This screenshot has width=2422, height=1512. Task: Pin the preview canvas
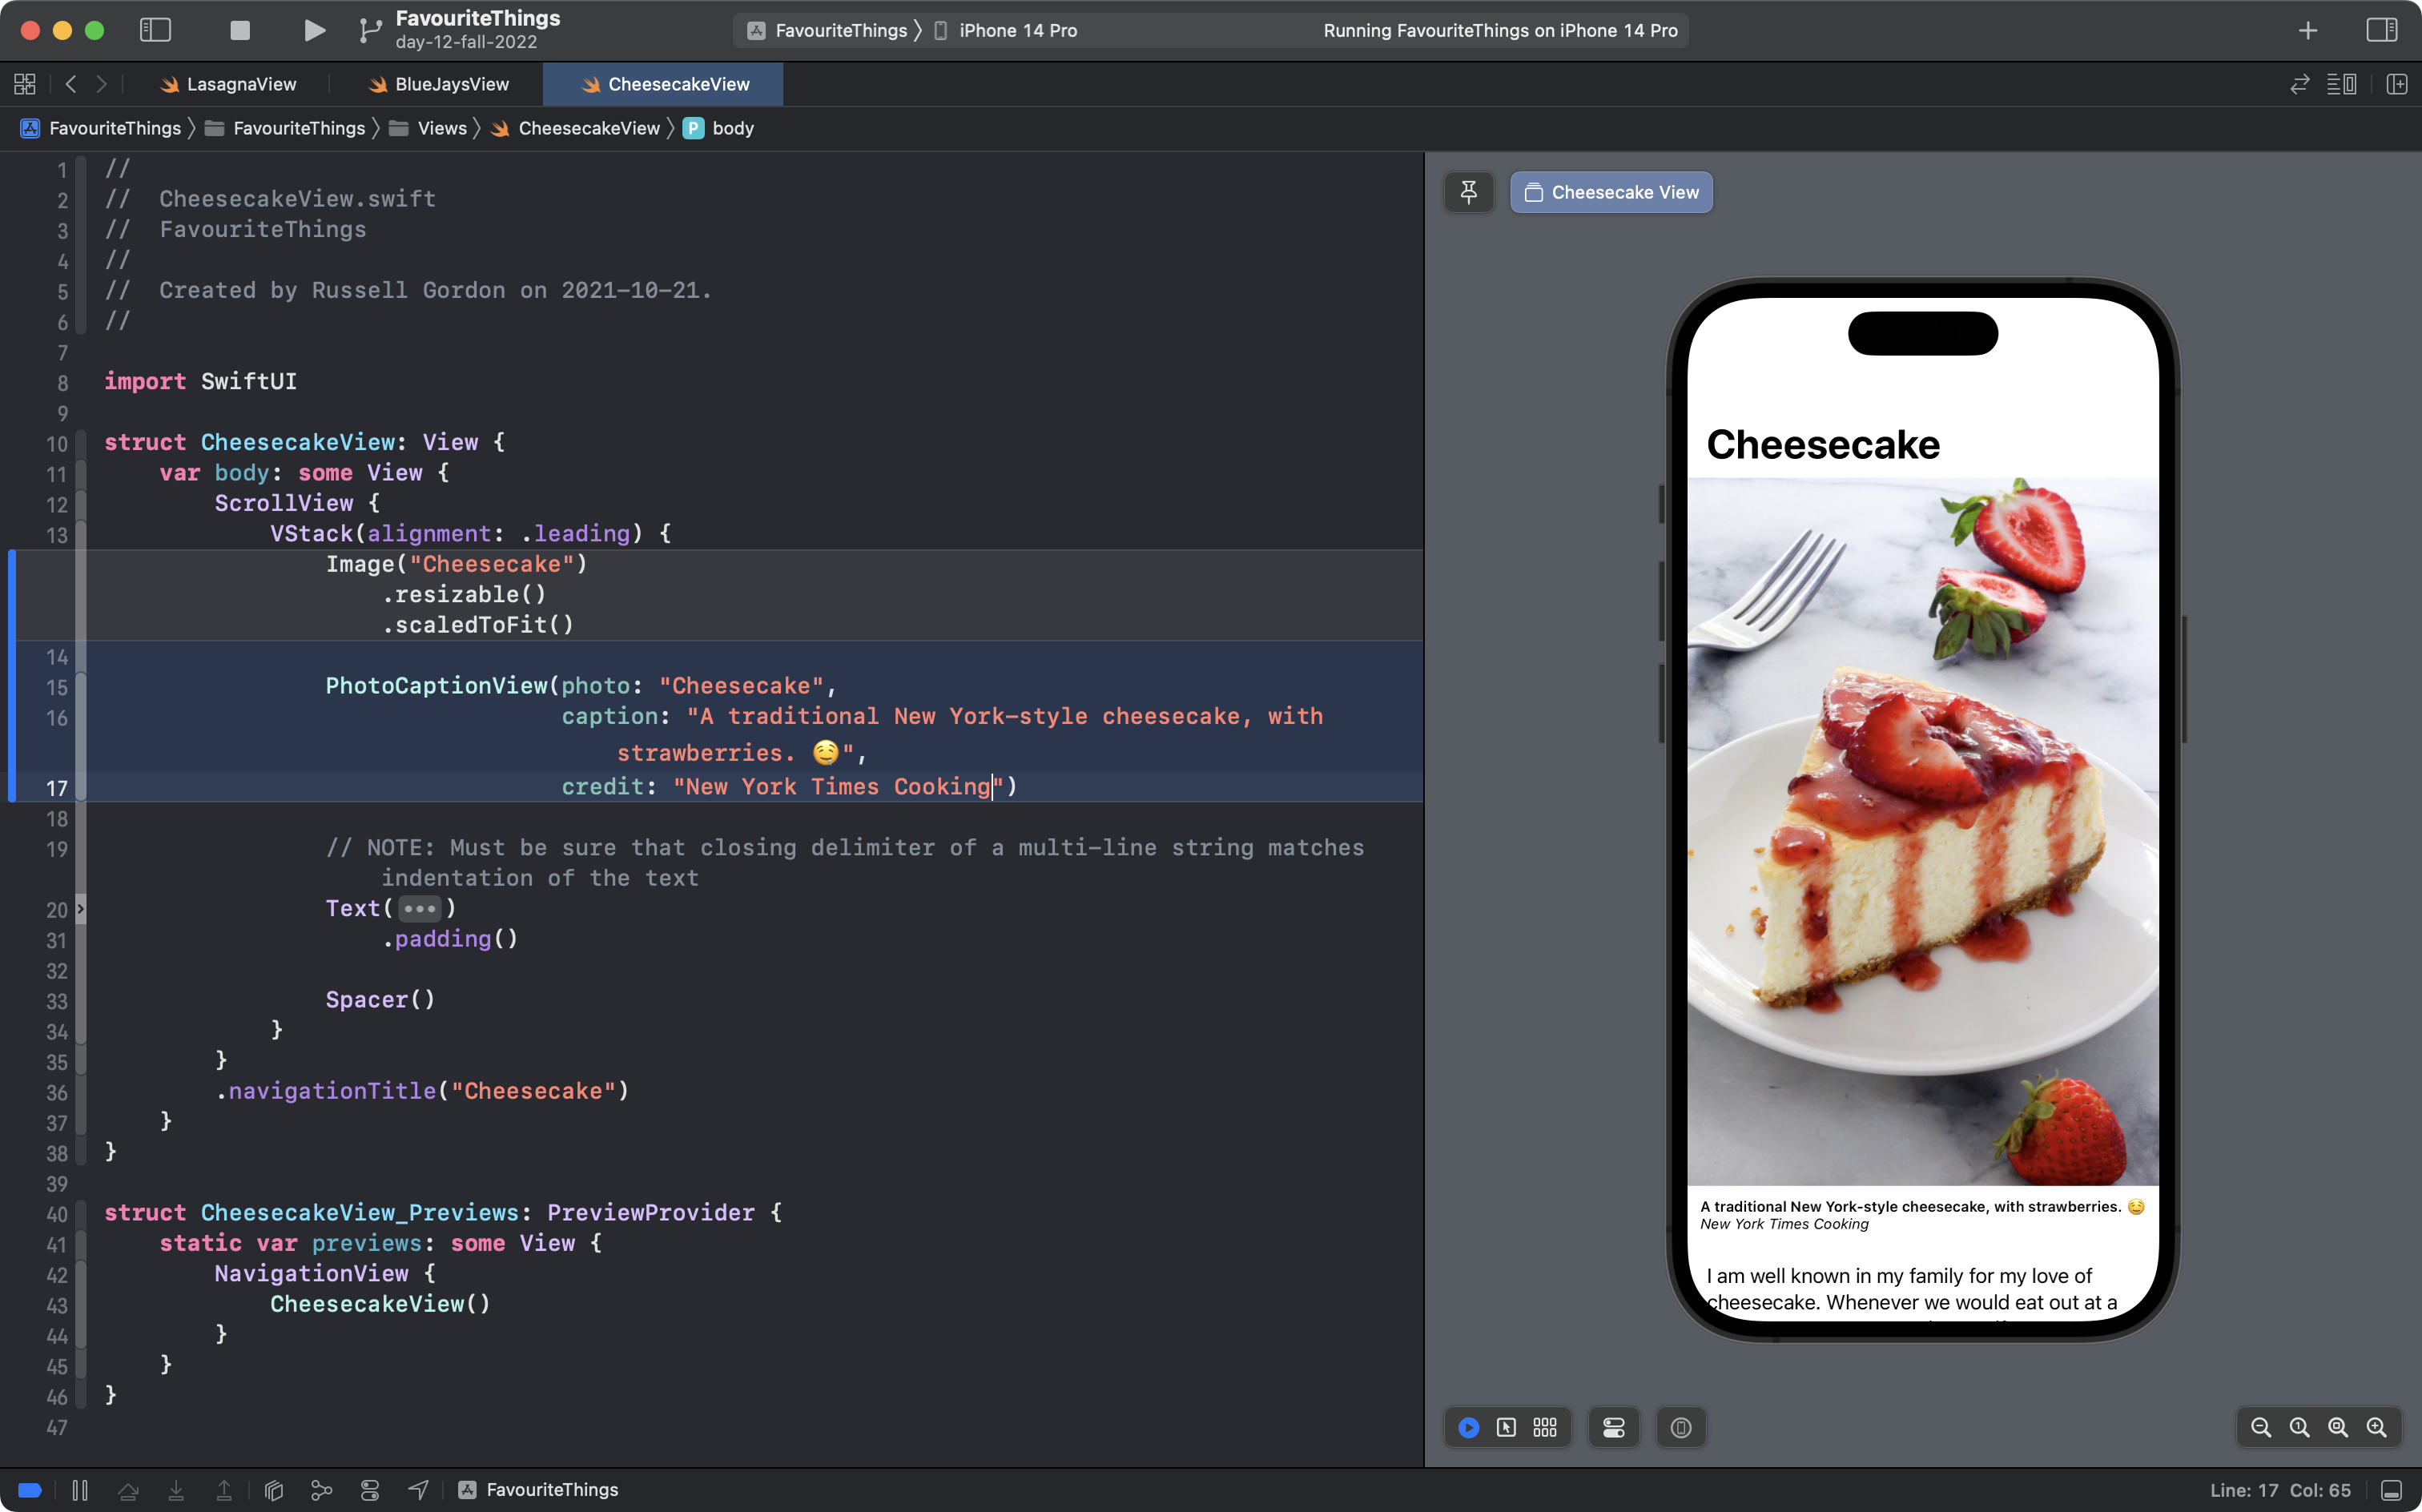1468,192
